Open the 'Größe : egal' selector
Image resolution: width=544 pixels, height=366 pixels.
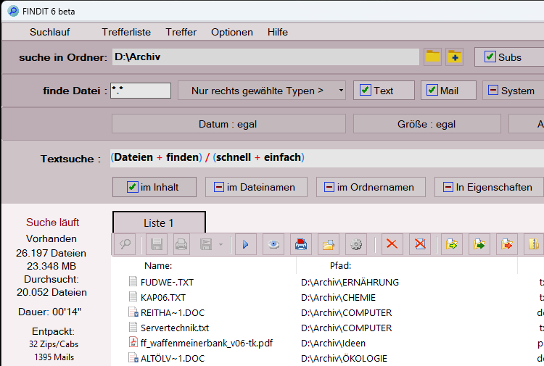tap(426, 124)
